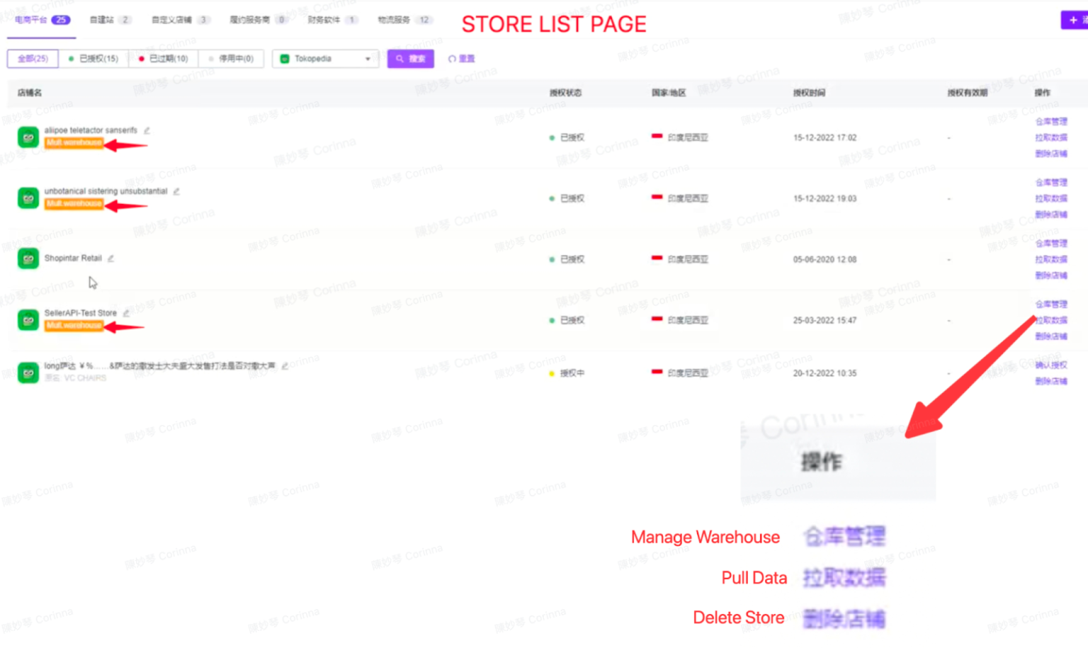Open 仓库管理 for Shopintar Retail

[x=1050, y=243]
